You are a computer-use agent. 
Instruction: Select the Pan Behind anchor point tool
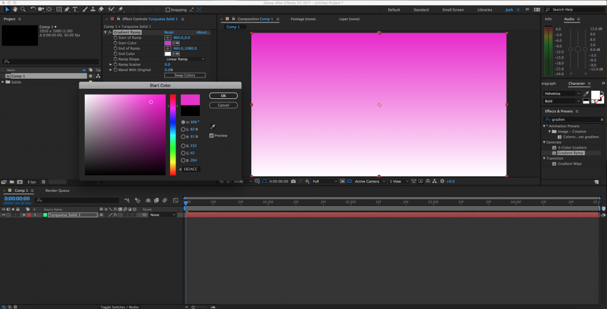click(49, 9)
